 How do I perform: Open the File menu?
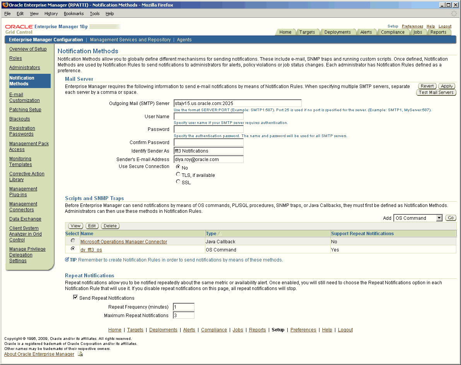tap(7, 14)
